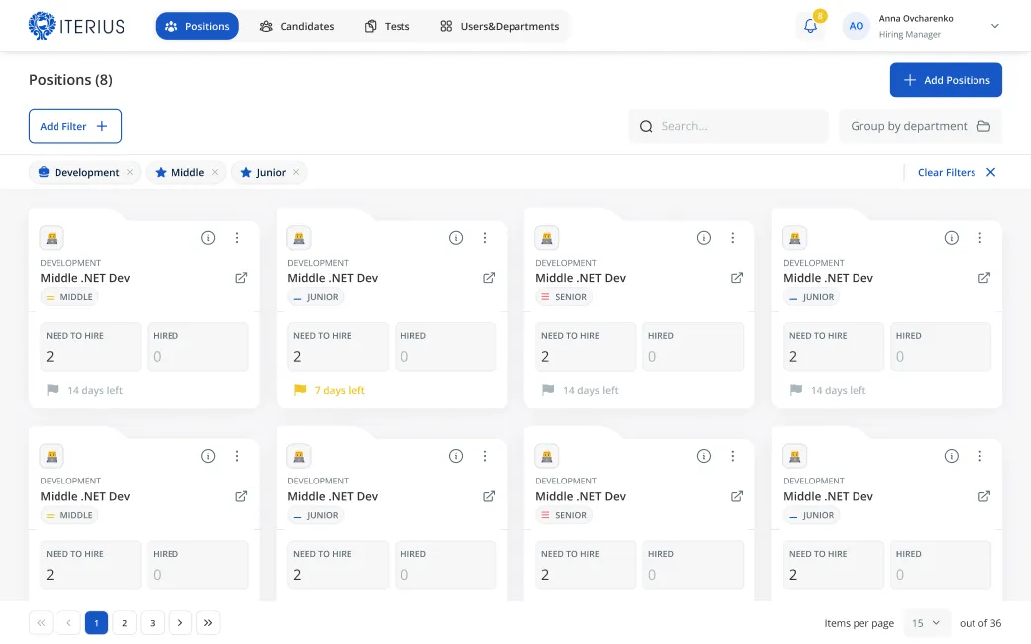
Task: Open three-dot menu on first position card
Action: [x=237, y=238]
